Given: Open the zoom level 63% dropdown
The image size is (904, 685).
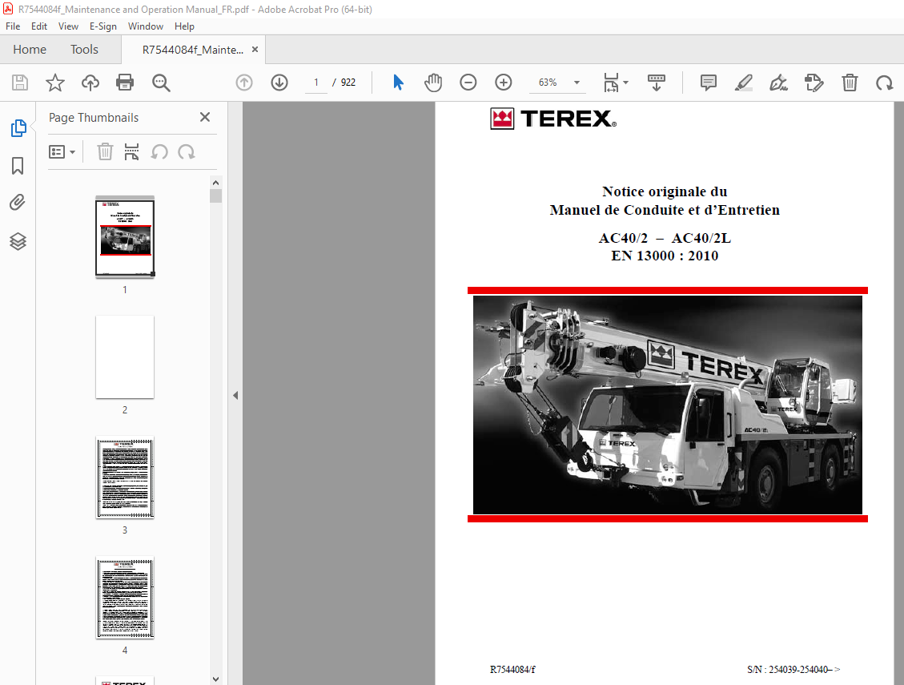Looking at the screenshot, I should (x=577, y=83).
